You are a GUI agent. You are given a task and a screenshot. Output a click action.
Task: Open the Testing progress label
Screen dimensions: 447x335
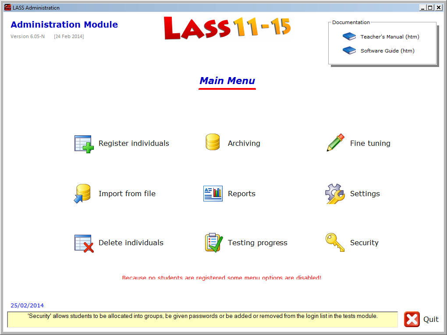pos(257,243)
